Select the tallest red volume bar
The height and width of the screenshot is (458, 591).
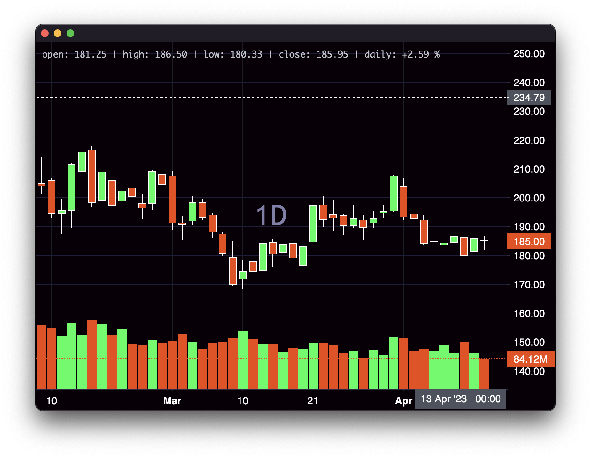[92, 354]
